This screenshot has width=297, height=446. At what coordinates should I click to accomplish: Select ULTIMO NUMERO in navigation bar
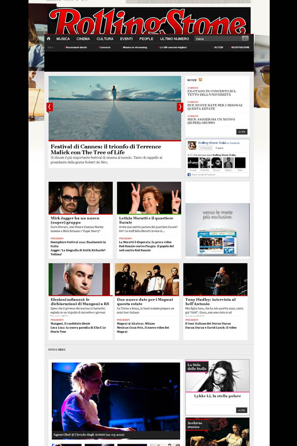(x=174, y=39)
